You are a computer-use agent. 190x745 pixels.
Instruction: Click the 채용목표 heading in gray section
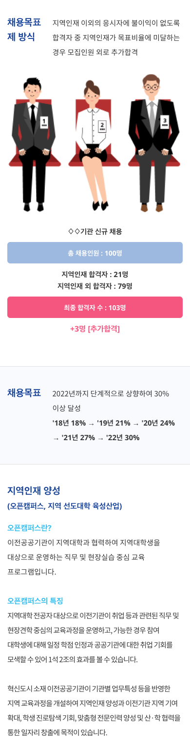pos(24,393)
